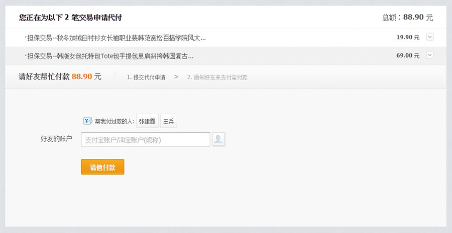Image resolution: width=452 pixels, height=233 pixels.
Task: Click the 19.90 元 price text
Action: pos(408,37)
